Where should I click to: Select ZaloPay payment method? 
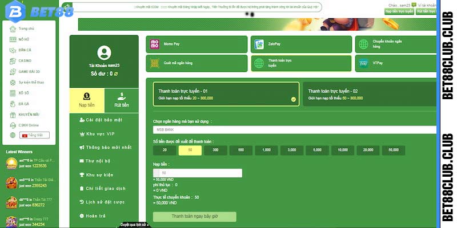point(301,44)
